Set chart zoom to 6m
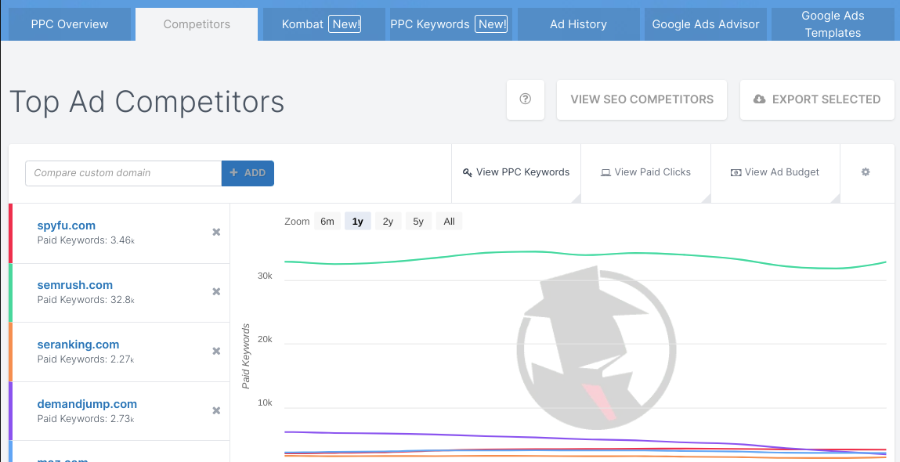 (327, 221)
